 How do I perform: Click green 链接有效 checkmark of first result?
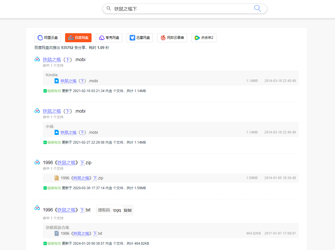click(45, 91)
